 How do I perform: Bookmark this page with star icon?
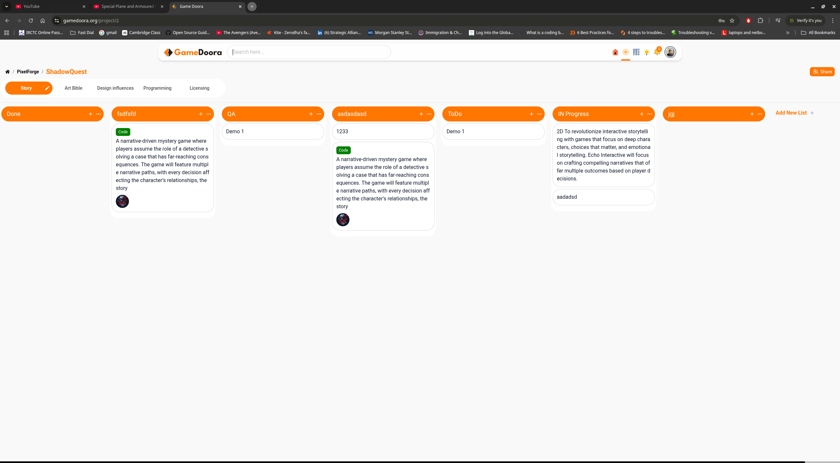(x=732, y=21)
